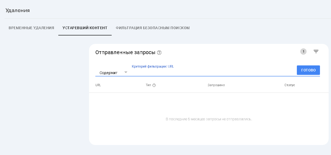
Task: Switch to Временные удаления tab
Action: point(31,28)
